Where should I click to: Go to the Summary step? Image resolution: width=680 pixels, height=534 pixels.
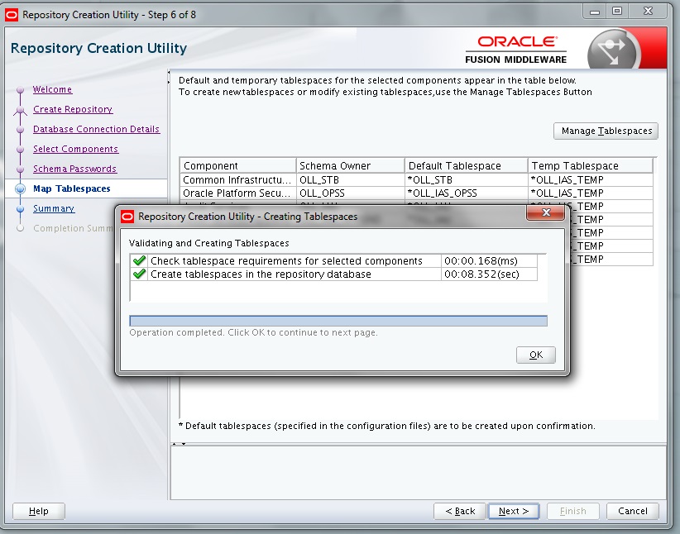coord(54,208)
